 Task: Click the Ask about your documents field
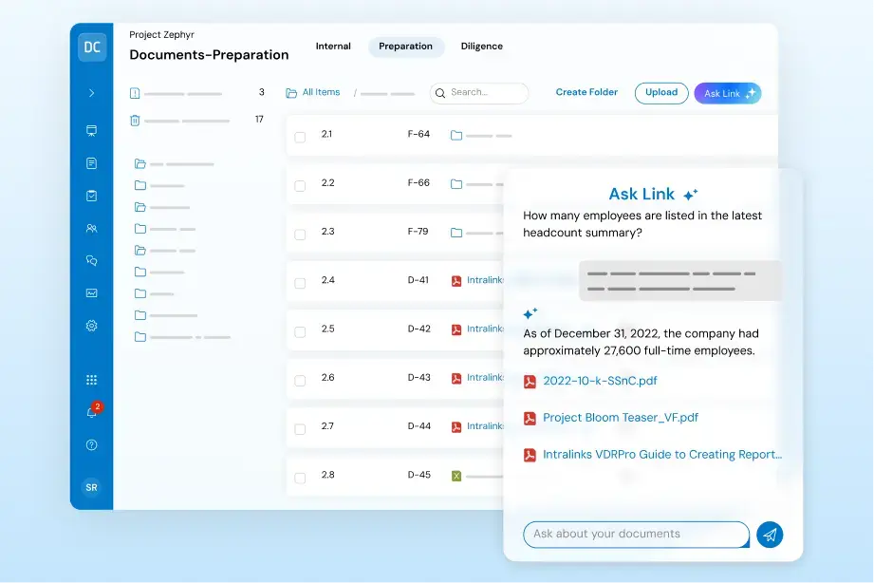tap(636, 535)
